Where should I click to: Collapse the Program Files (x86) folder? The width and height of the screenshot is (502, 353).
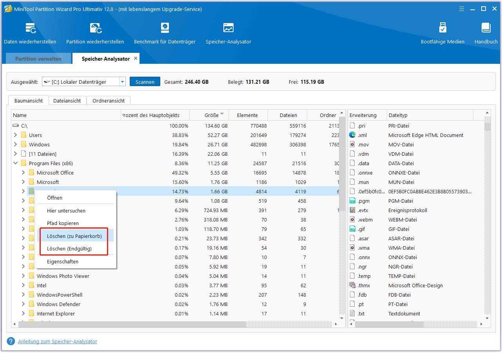pyautogui.click(x=15, y=163)
